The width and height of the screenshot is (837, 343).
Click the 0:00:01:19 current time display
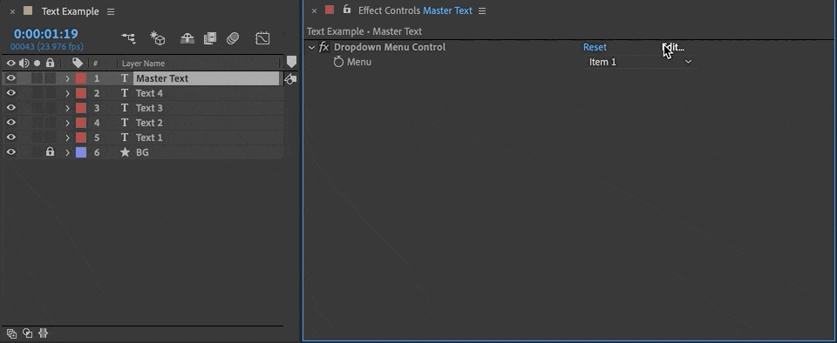46,34
